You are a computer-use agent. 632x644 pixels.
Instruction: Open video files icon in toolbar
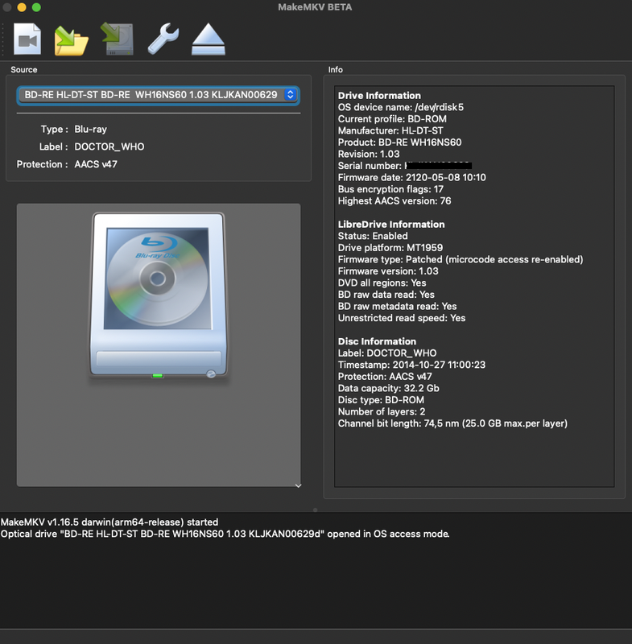[x=27, y=39]
